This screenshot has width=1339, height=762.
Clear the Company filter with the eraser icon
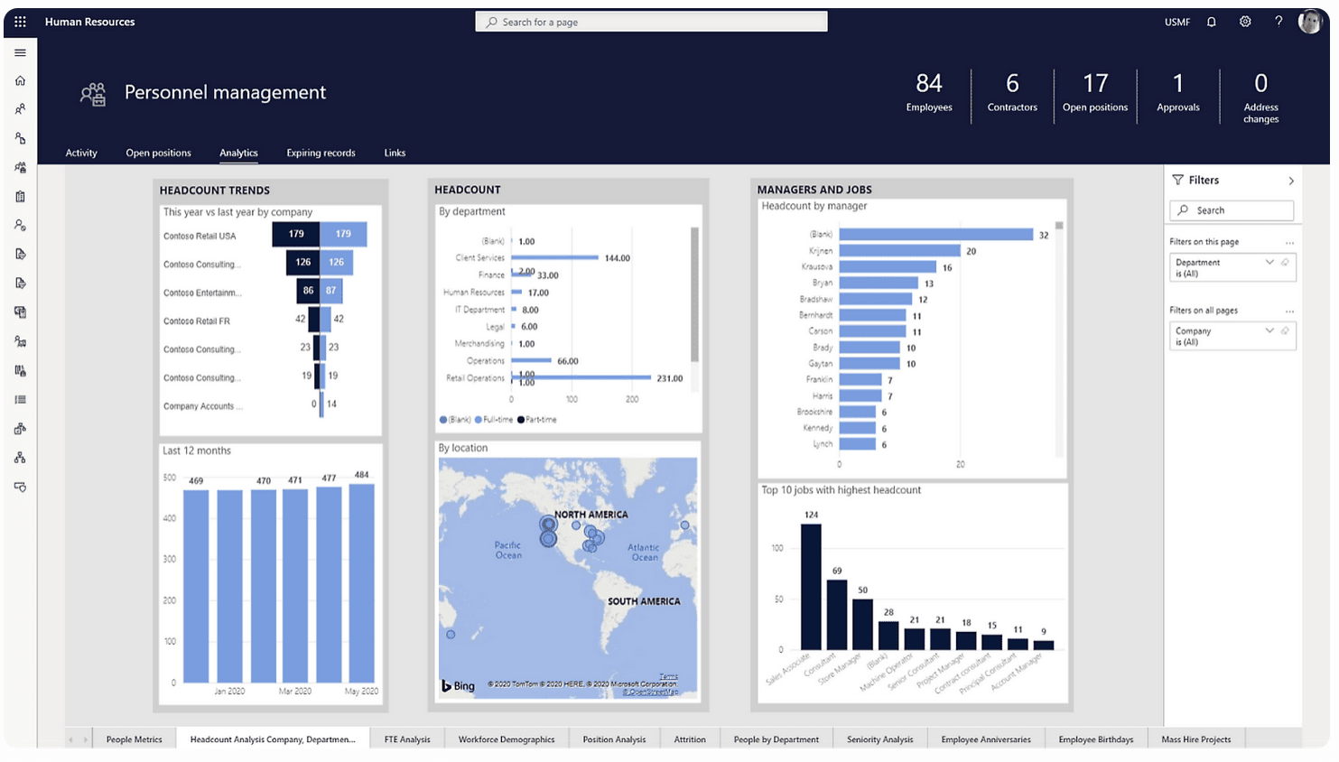[1285, 331]
